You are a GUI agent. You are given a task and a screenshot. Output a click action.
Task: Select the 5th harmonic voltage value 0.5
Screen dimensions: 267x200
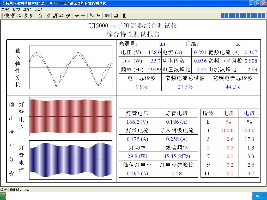click(x=230, y=148)
